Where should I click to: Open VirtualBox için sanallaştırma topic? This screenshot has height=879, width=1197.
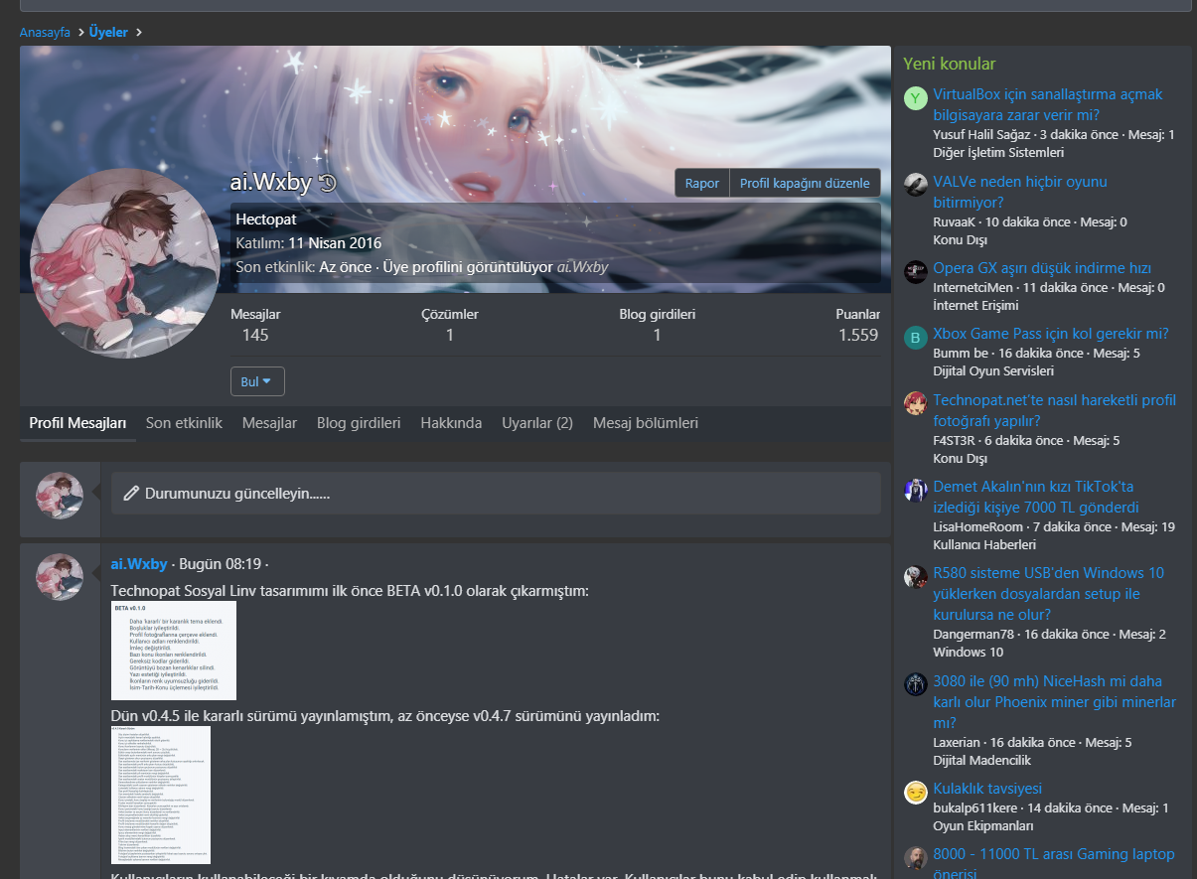[x=1048, y=104]
